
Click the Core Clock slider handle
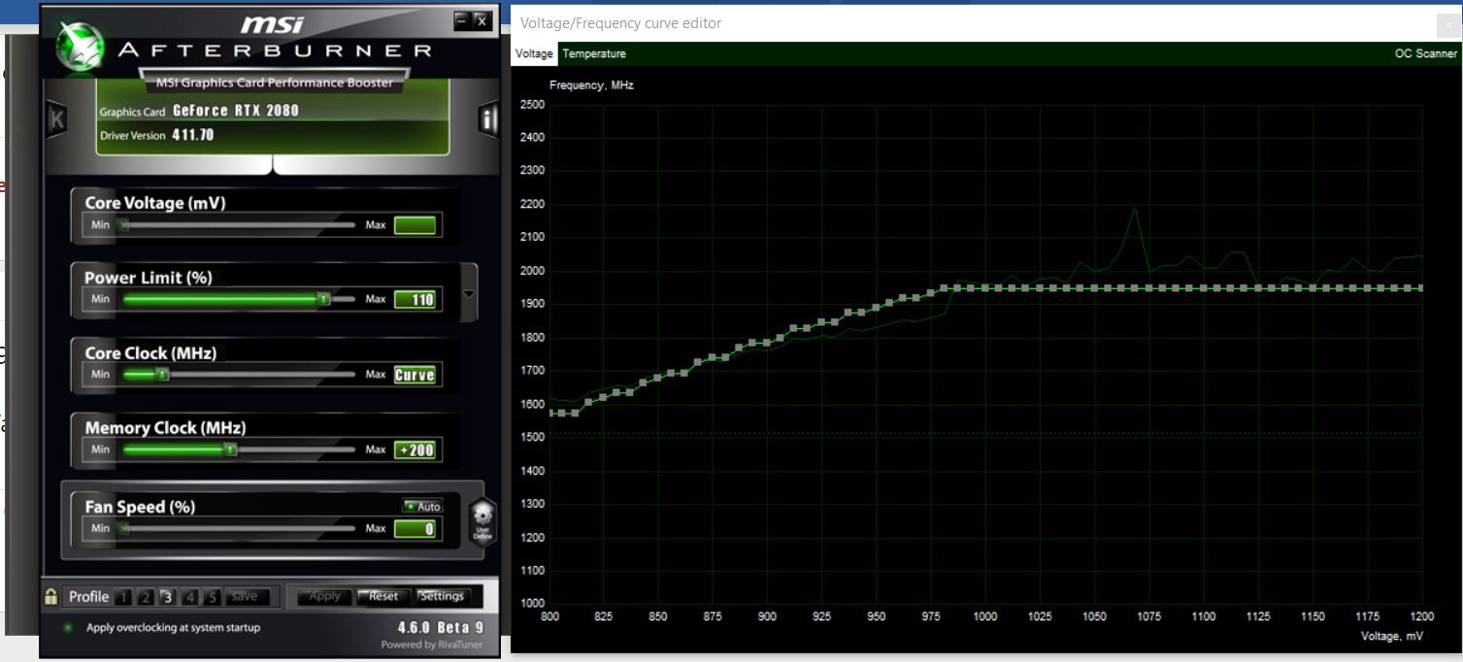tap(162, 374)
